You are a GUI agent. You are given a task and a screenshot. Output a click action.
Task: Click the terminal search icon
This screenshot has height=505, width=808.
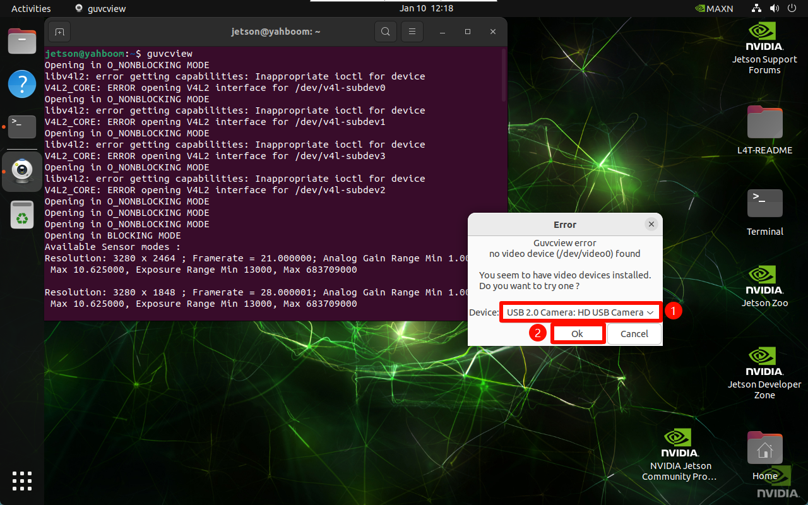[385, 32]
